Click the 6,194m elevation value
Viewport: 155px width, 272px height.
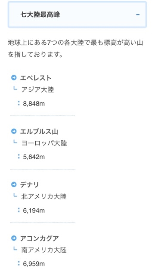(34, 210)
